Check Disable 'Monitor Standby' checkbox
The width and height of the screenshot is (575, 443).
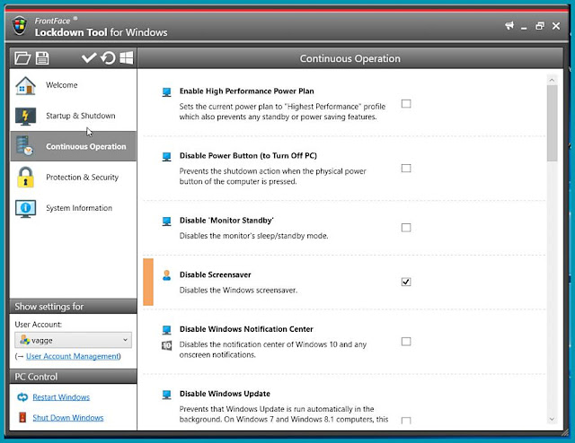pyautogui.click(x=406, y=228)
